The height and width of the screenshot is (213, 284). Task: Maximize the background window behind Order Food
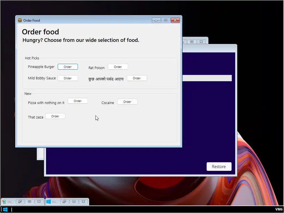(x=192, y=42)
